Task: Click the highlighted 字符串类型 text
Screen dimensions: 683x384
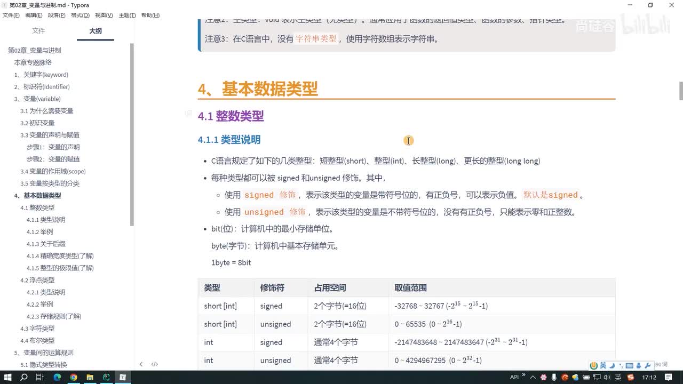Action: click(316, 38)
